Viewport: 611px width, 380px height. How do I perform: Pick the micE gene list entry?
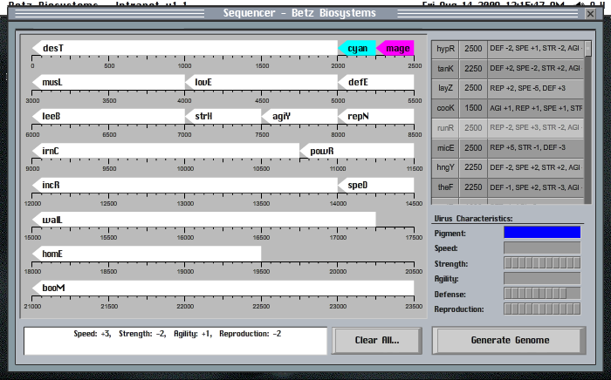pos(507,147)
